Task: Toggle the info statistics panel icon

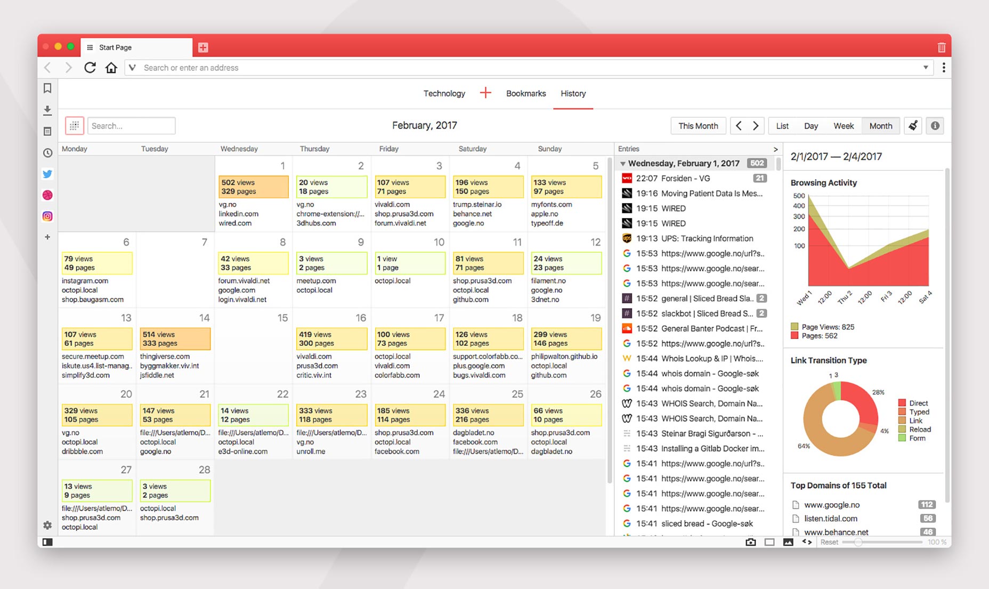Action: coord(935,126)
